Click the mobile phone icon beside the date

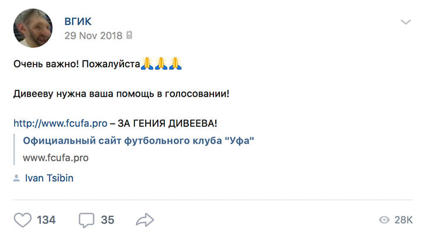(129, 36)
